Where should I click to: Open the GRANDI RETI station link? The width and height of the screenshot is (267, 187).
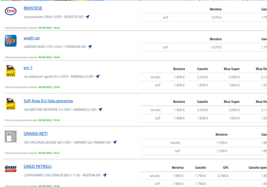[36, 134]
